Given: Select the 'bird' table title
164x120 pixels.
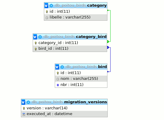Looking at the screenshot, I should [x=102, y=67].
